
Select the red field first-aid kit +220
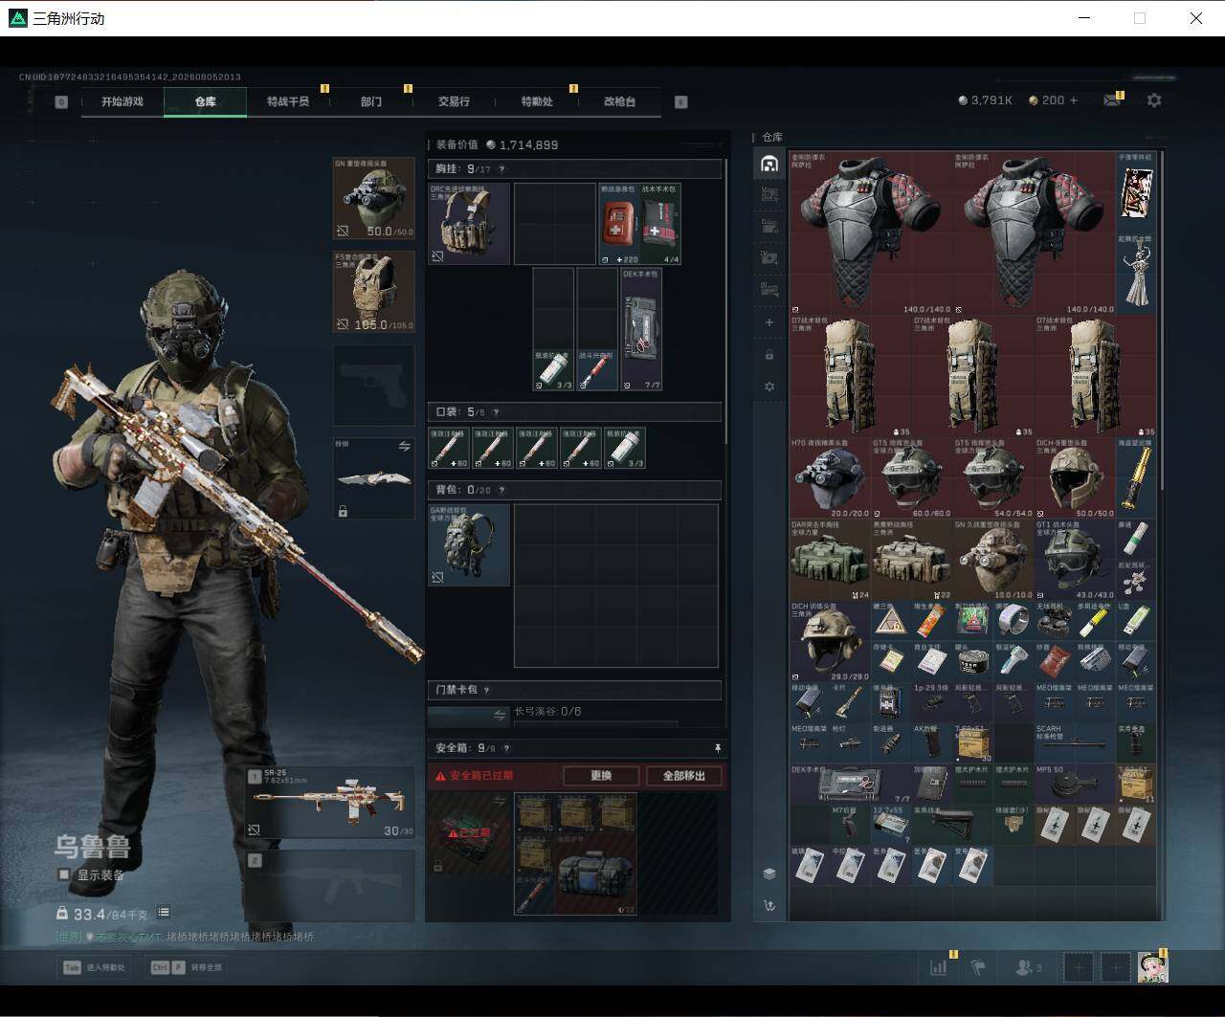coord(619,224)
